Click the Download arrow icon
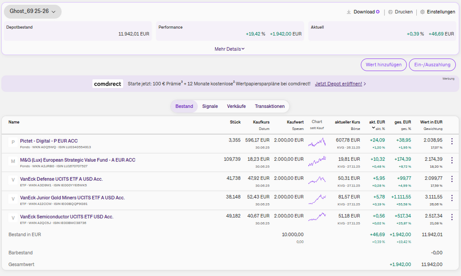 [x=349, y=12]
